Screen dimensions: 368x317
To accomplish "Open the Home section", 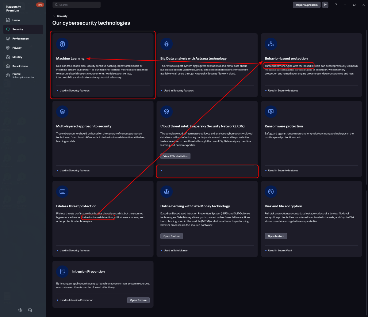I will tap(23, 20).
